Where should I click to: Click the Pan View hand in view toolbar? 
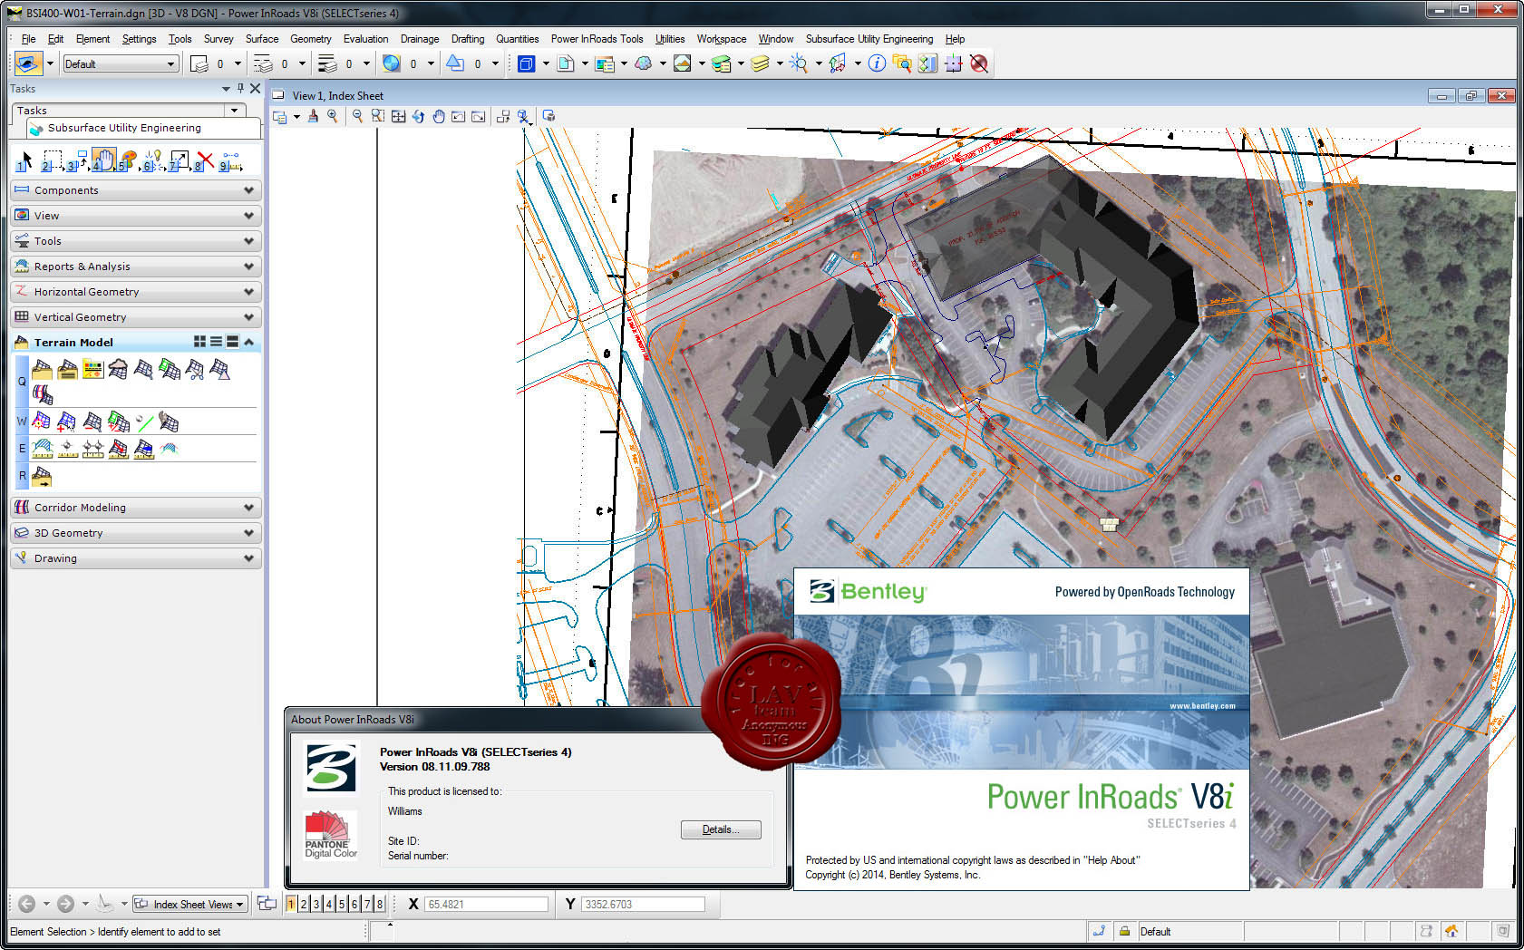(x=439, y=116)
